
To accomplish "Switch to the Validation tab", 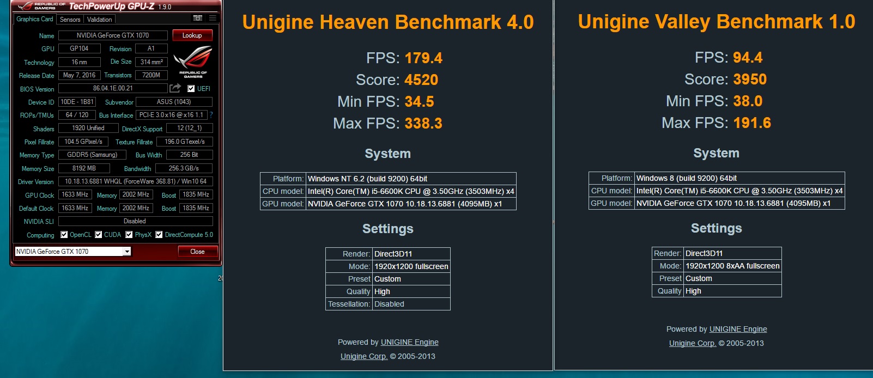I will 100,19.
